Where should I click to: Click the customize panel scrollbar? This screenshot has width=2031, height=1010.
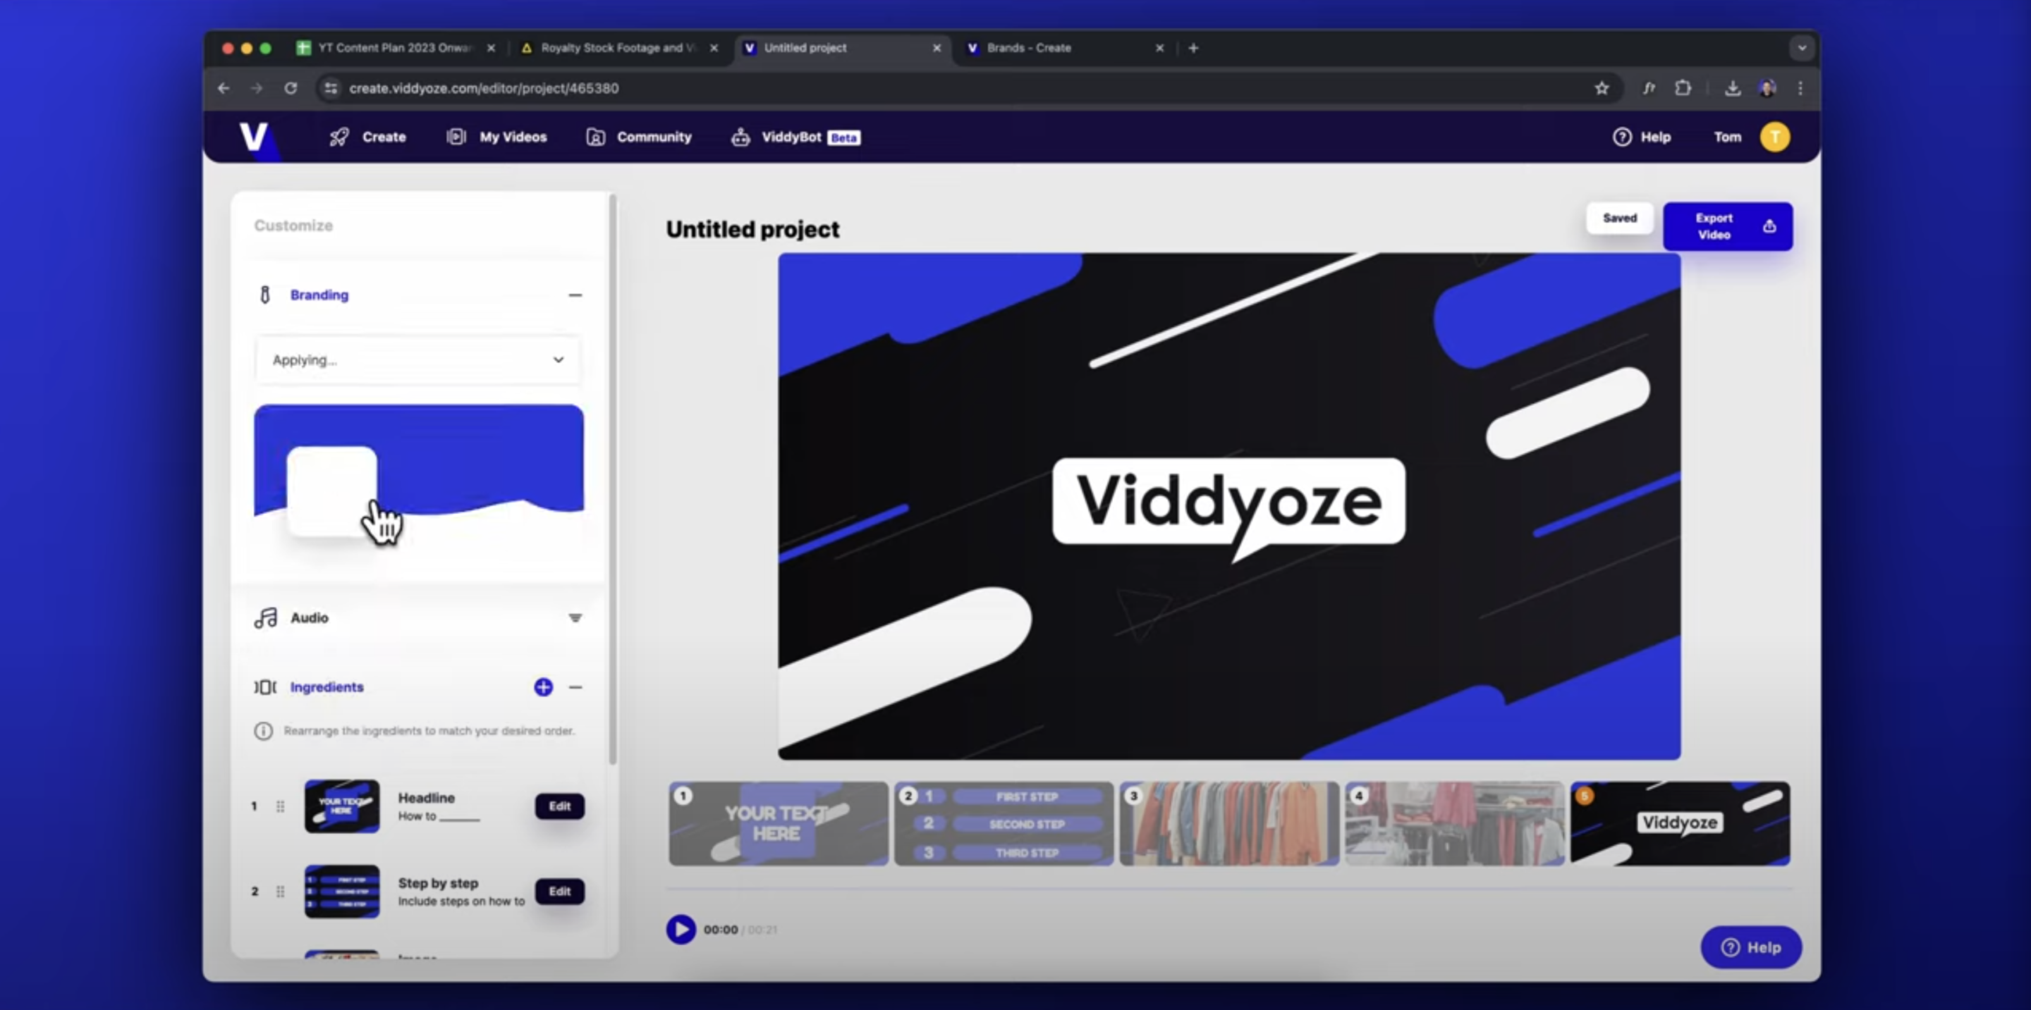point(613,481)
